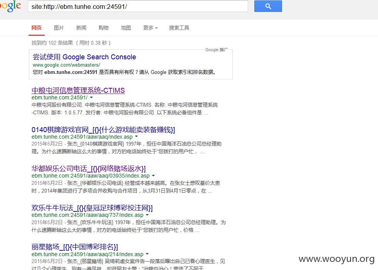Click the blue magnifier search button

[268, 6]
